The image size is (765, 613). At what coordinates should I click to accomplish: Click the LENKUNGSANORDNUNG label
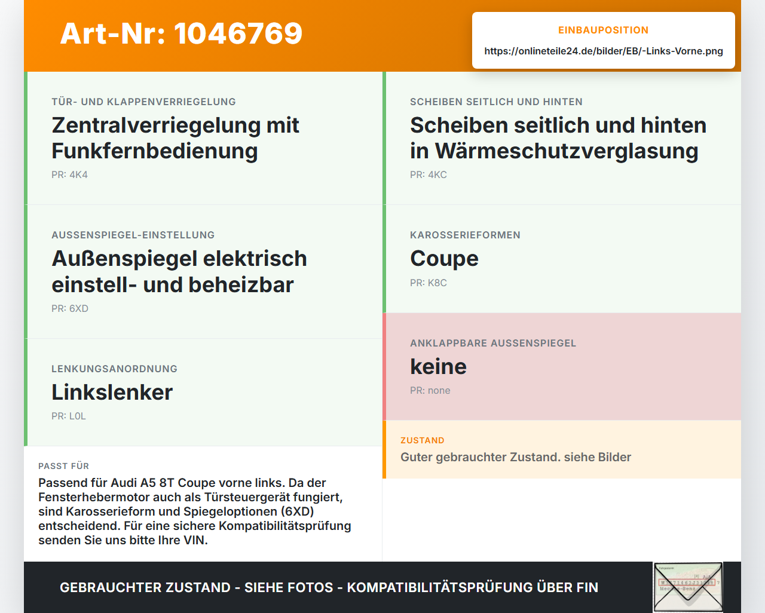click(114, 369)
